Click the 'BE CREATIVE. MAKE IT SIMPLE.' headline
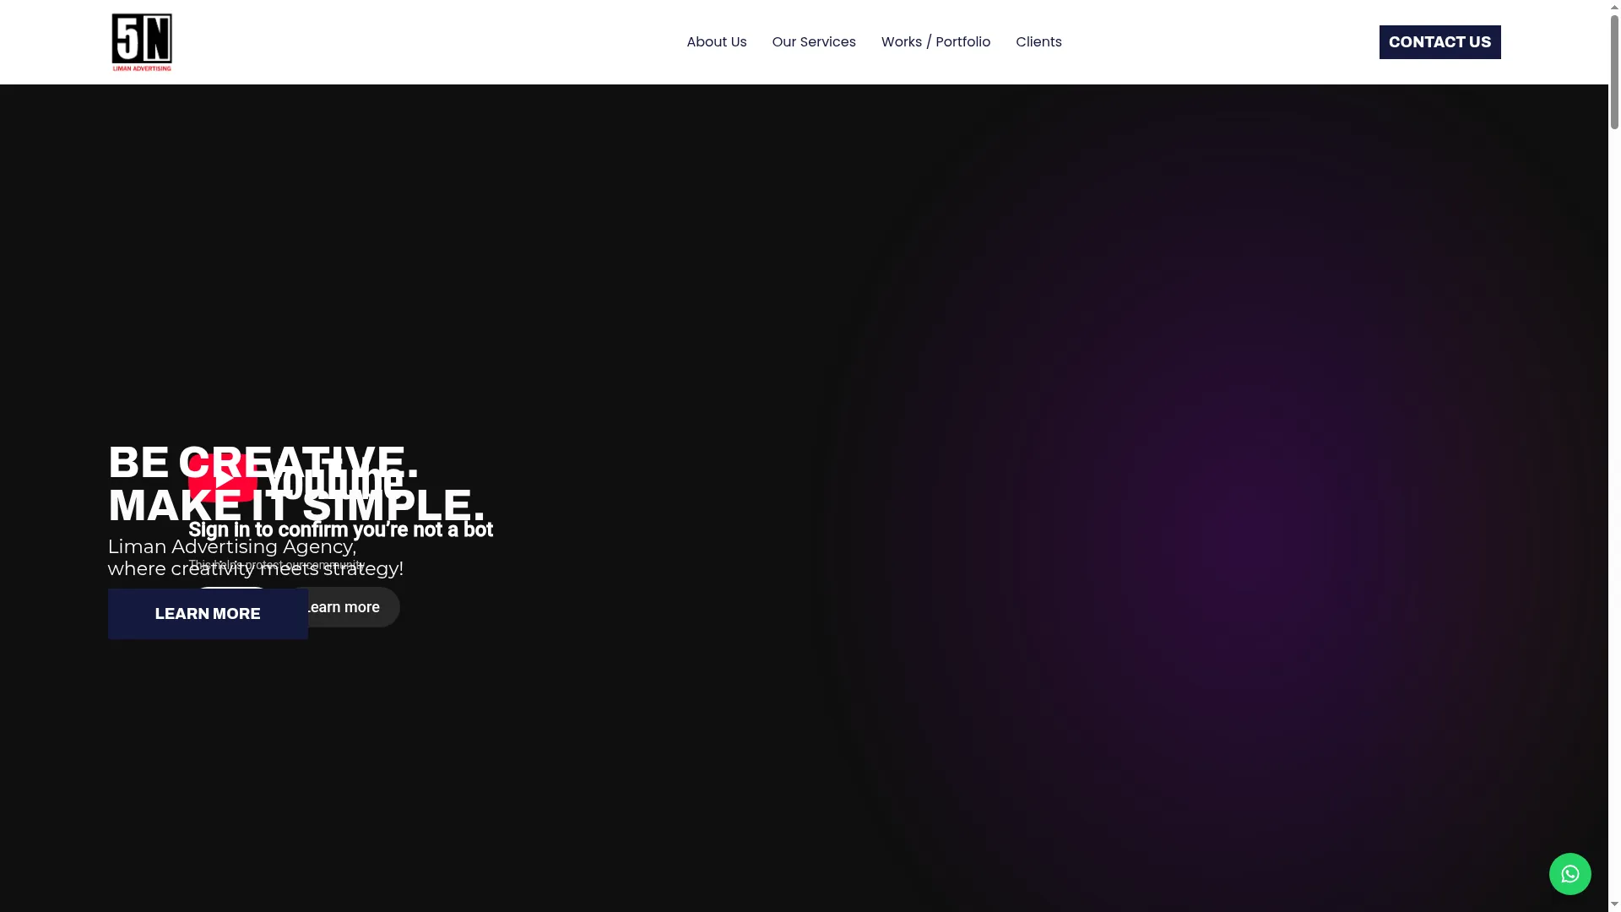This screenshot has height=912, width=1621. (x=296, y=484)
